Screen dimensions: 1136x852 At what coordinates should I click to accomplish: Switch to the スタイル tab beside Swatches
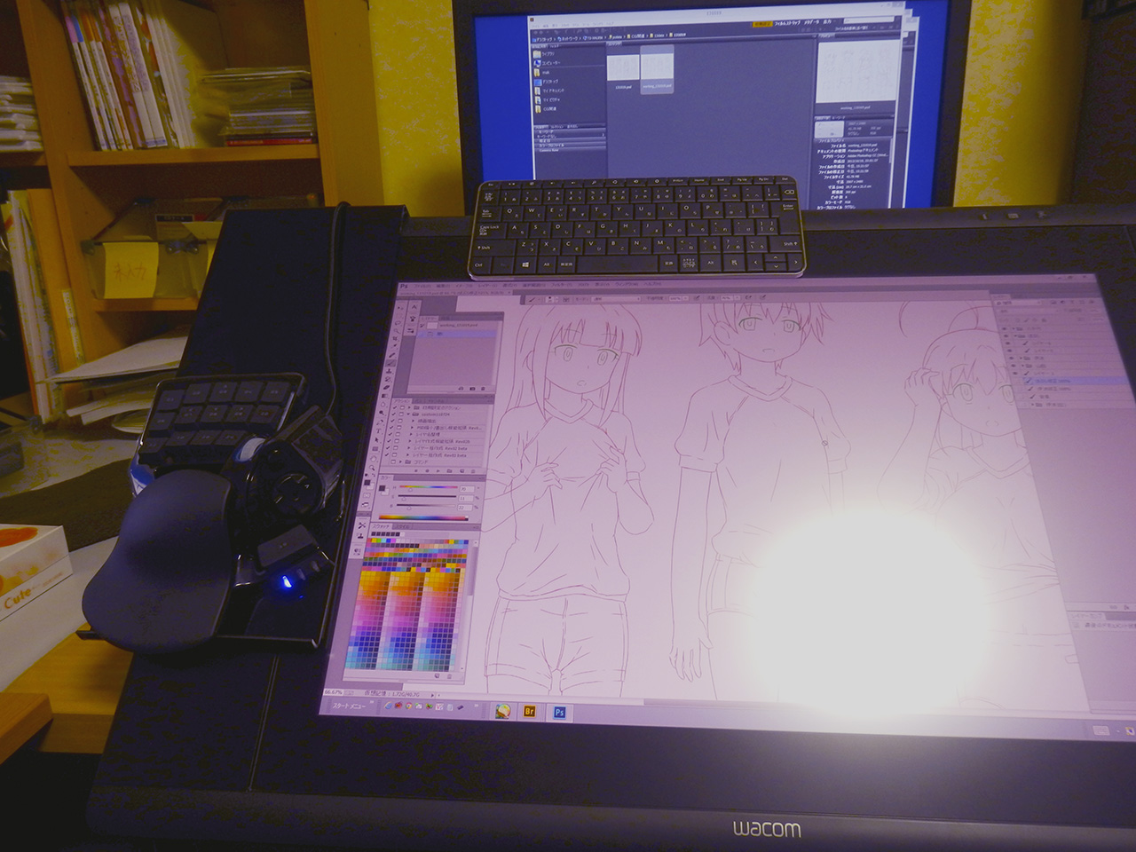tap(403, 526)
